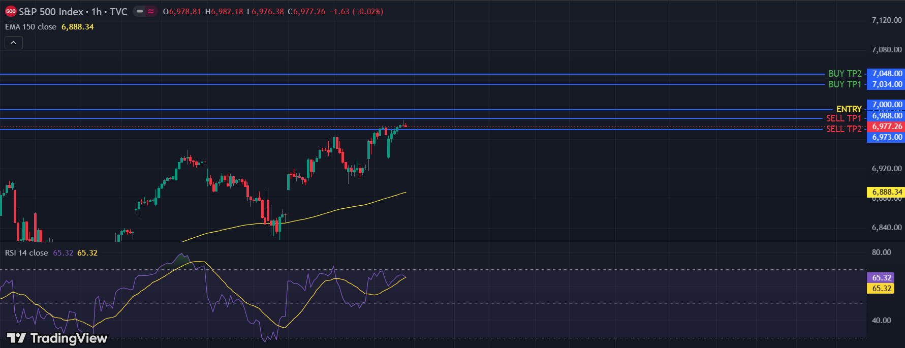Select the SELL TP1 line label

pyautogui.click(x=844, y=118)
